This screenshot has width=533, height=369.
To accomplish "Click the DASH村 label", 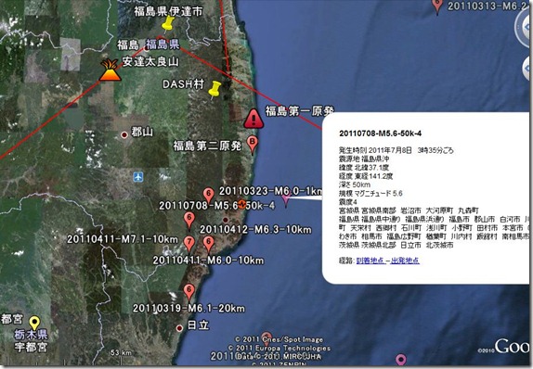I will point(183,84).
